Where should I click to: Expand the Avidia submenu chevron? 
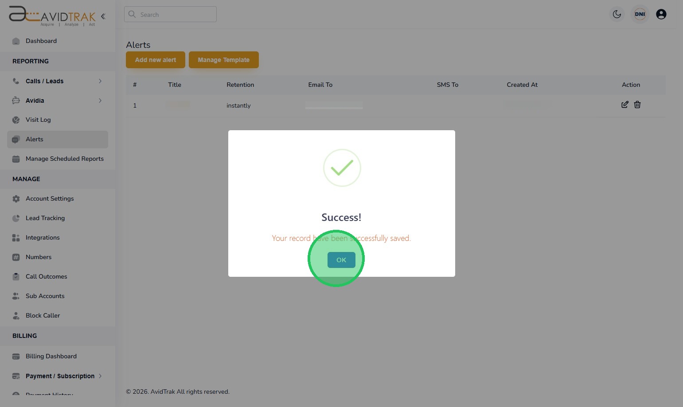point(100,101)
